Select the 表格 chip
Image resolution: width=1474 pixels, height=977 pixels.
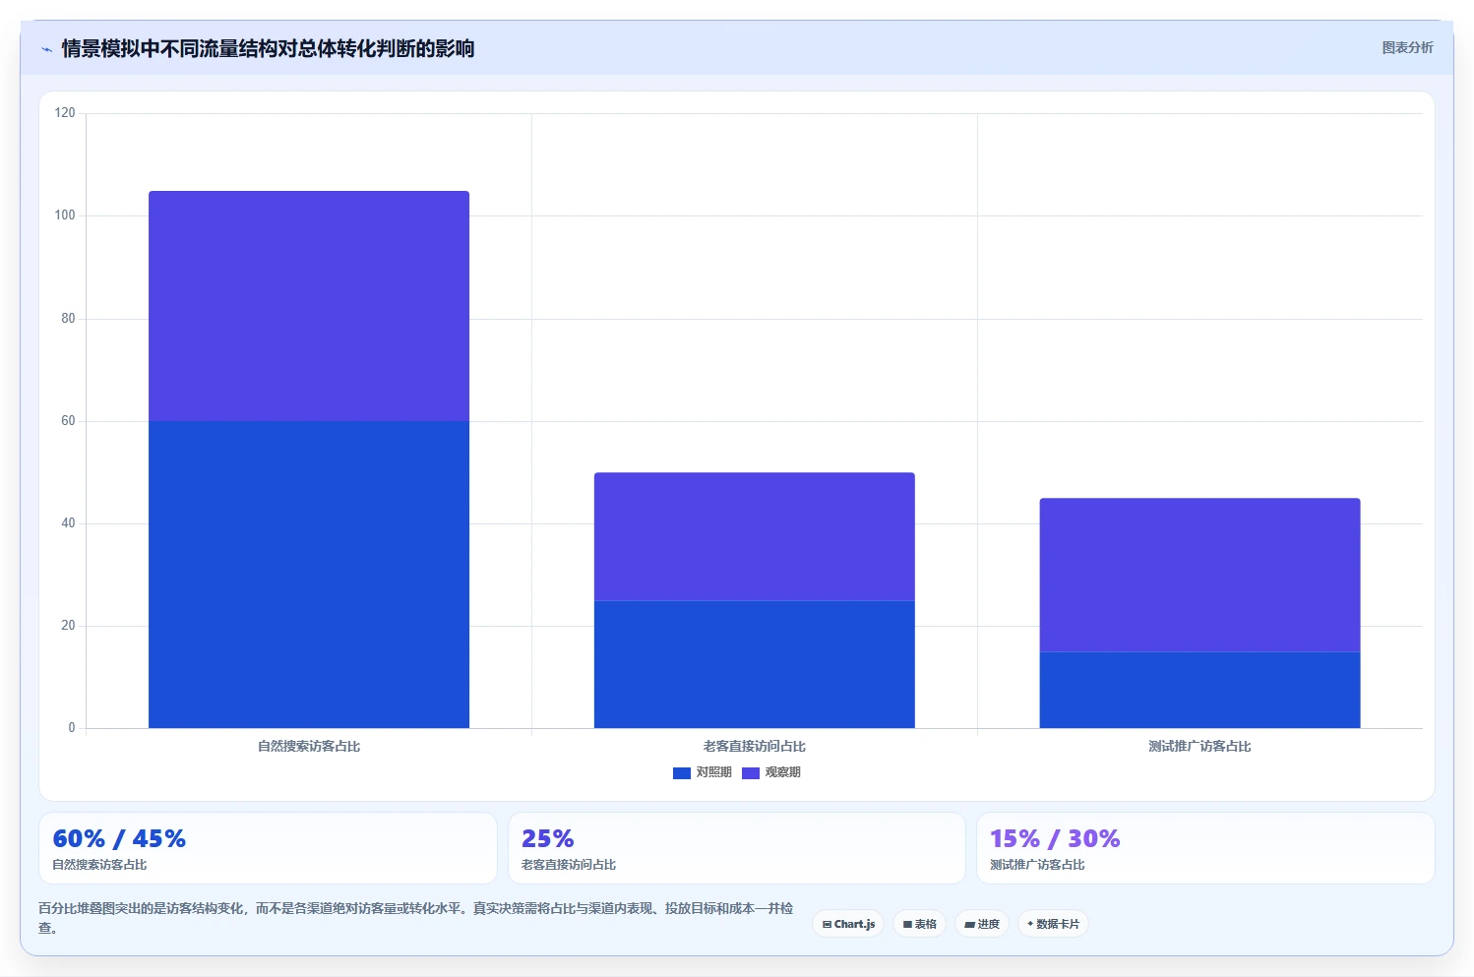click(919, 924)
